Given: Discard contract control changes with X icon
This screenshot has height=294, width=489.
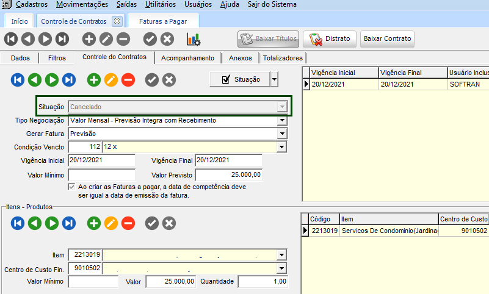Looking at the screenshot, I should 169,80.
